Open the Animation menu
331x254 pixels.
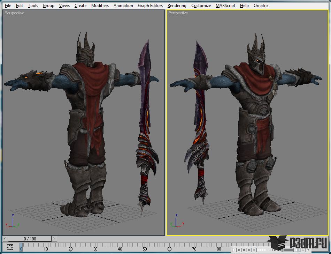(x=123, y=6)
